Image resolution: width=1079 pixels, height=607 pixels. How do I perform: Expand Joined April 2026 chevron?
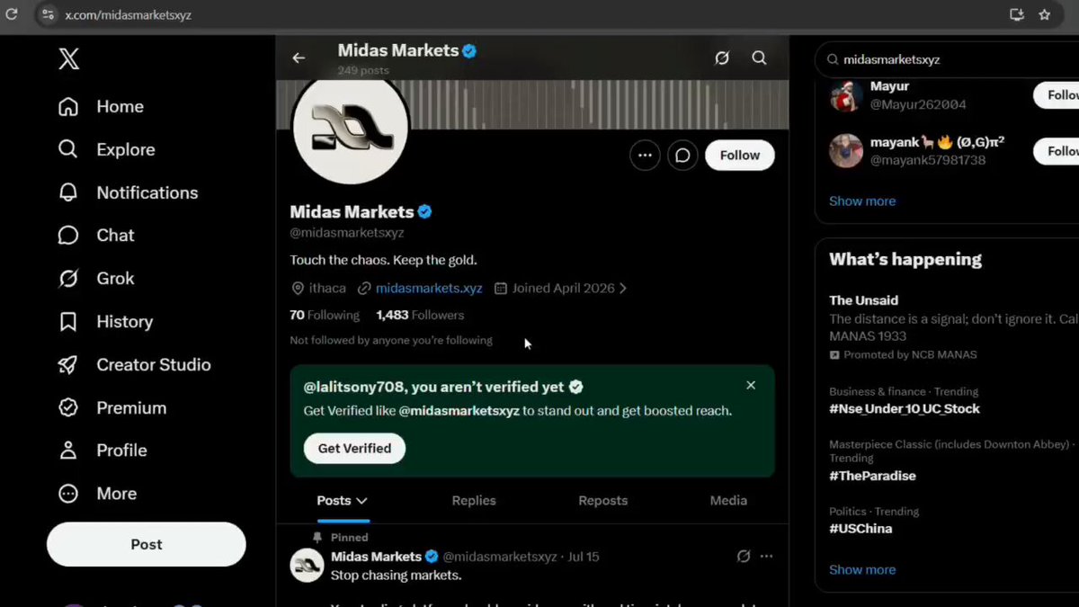point(623,289)
